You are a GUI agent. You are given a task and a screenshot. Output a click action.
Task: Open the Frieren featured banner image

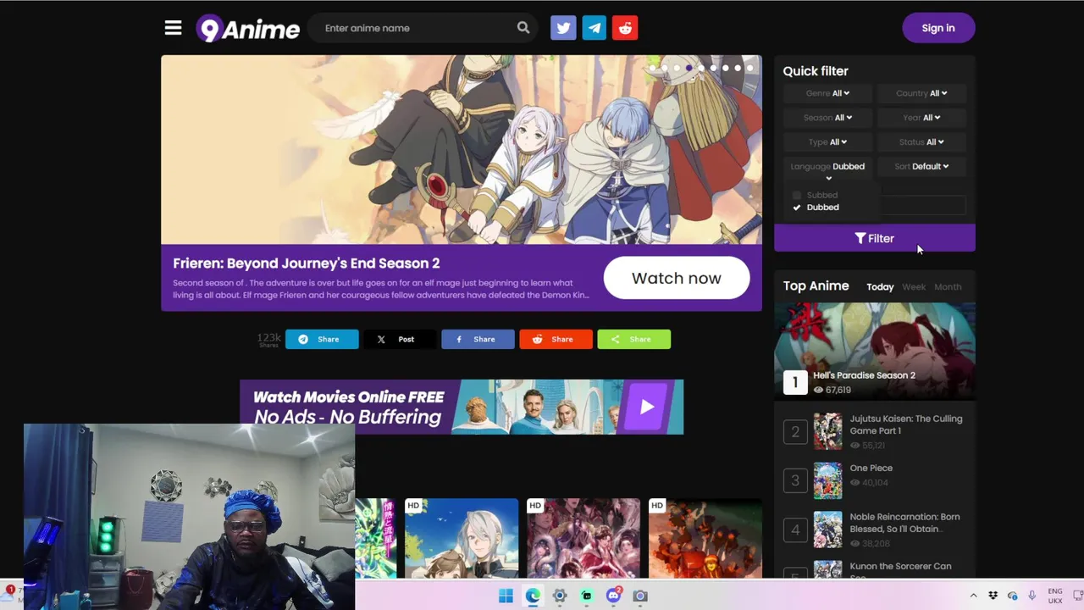[462, 150]
